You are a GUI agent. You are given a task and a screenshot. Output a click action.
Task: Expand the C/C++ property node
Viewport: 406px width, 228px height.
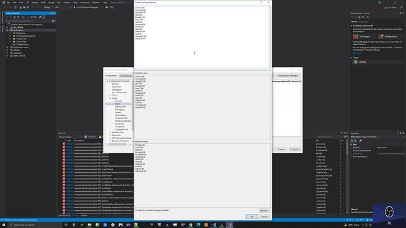[110, 96]
